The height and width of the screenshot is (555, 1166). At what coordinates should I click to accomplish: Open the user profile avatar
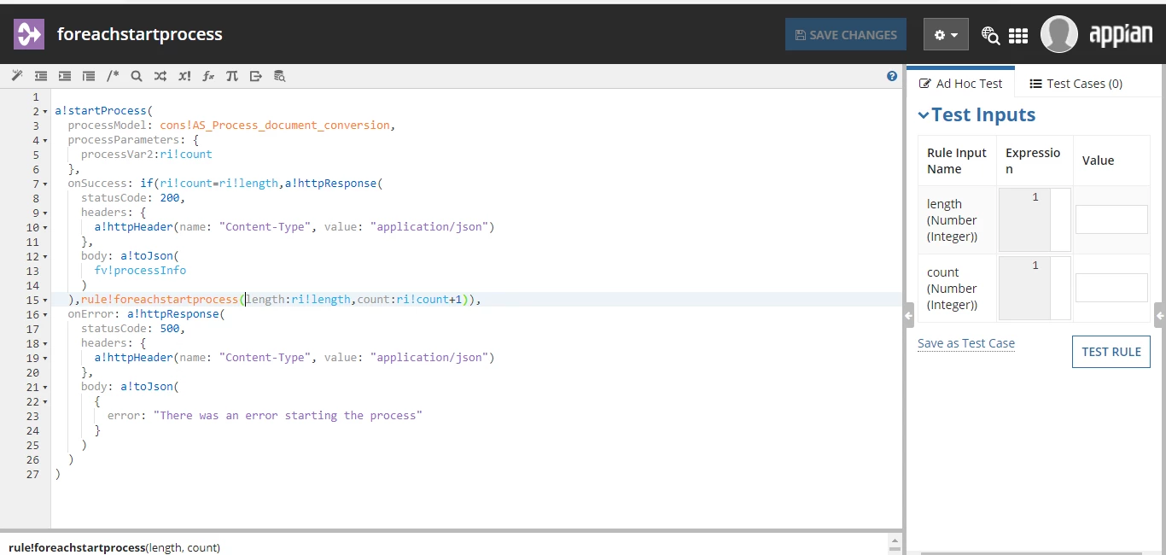[x=1059, y=34]
